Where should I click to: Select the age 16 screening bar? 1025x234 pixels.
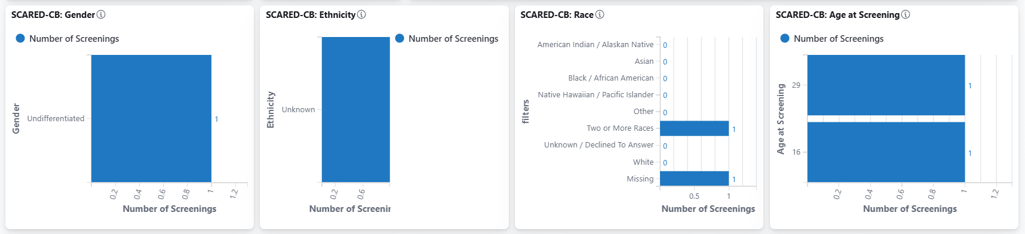(886, 152)
